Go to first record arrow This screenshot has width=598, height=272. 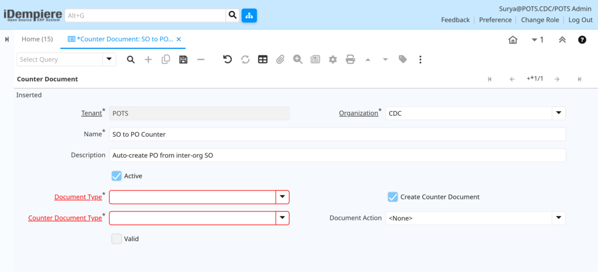click(490, 79)
